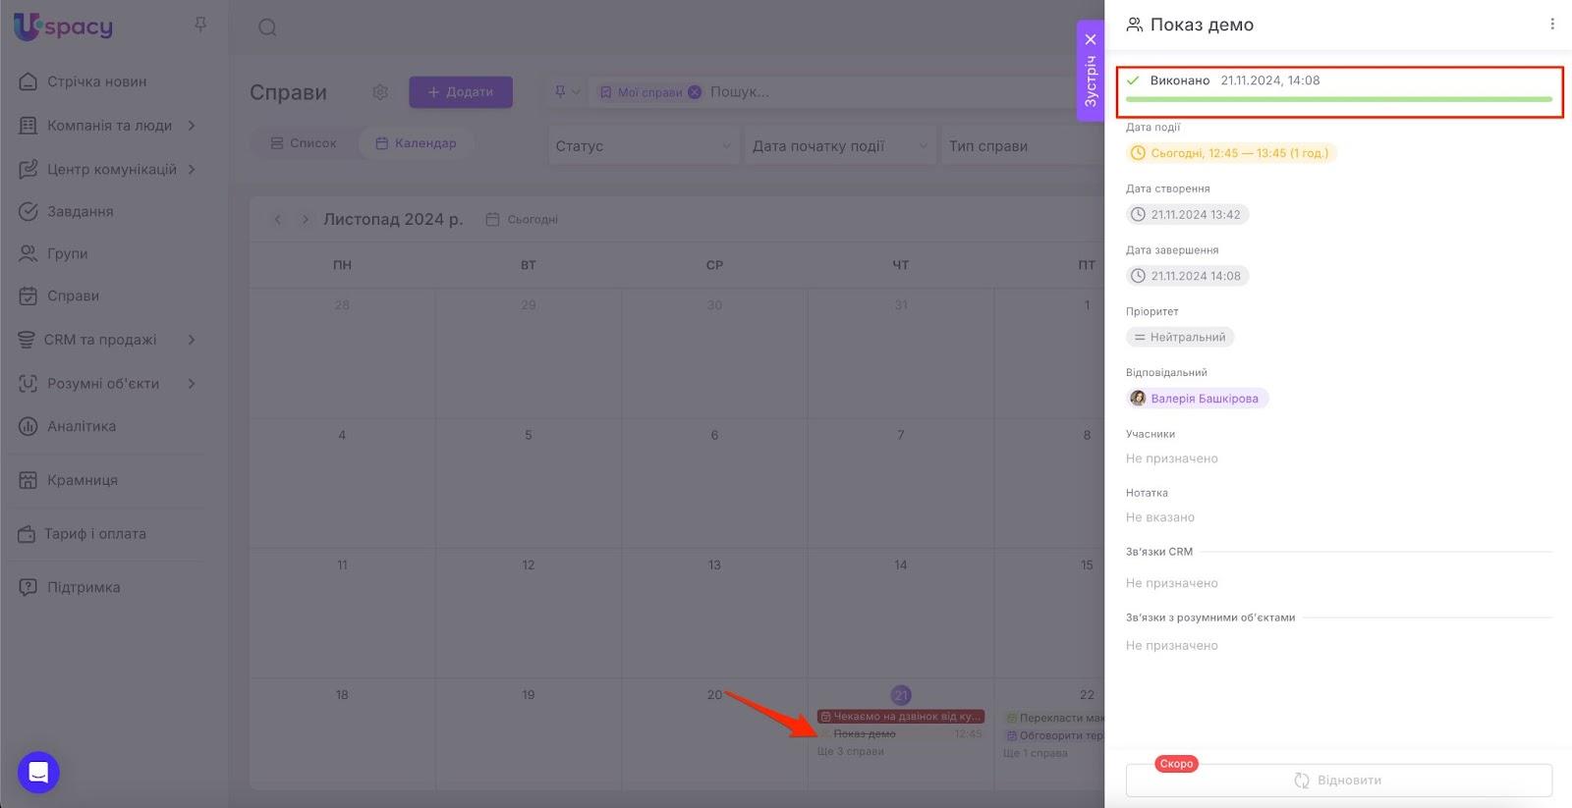Click the Підтримка support icon
Screen dimensions: 1572x808
pos(28,587)
